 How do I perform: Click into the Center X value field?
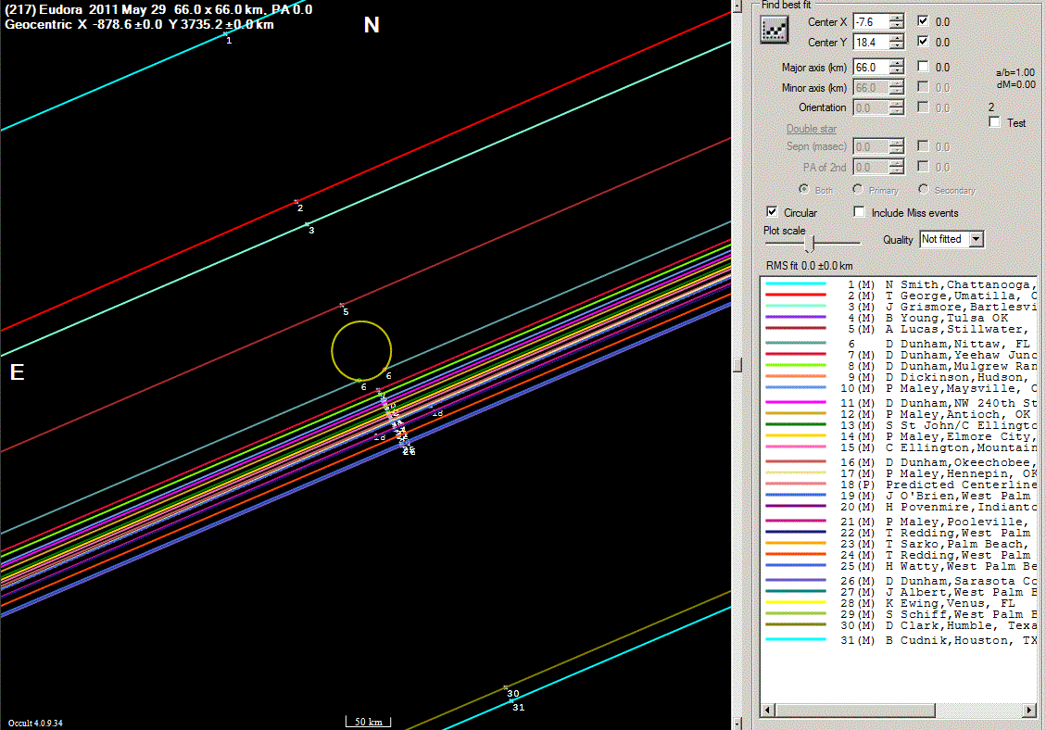(872, 22)
